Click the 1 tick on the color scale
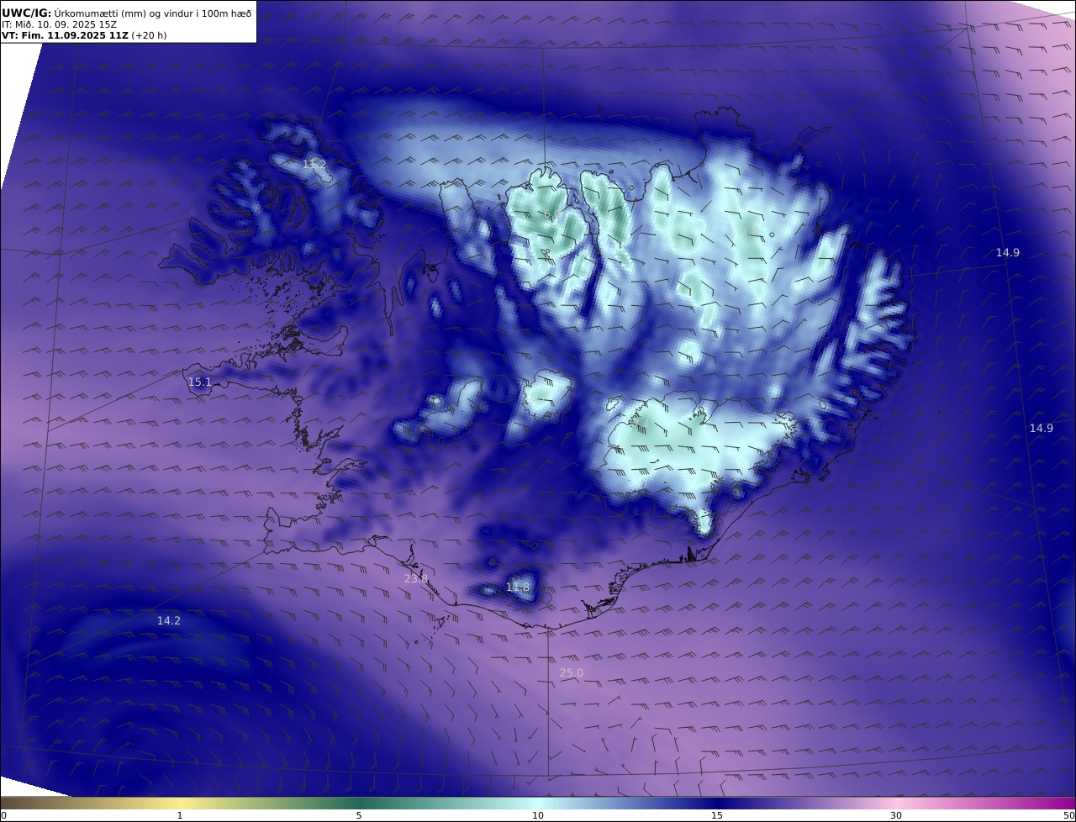The height and width of the screenshot is (822, 1076). coord(180,815)
